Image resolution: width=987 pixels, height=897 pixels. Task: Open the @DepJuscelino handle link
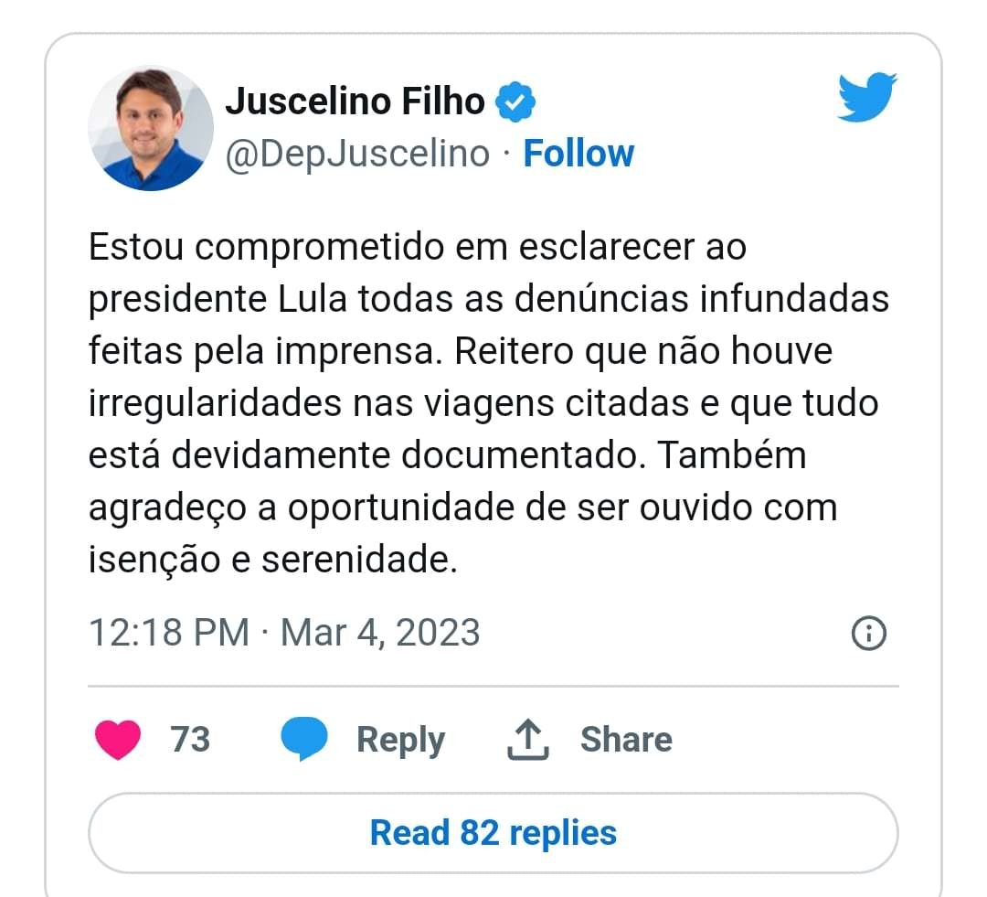(357, 154)
